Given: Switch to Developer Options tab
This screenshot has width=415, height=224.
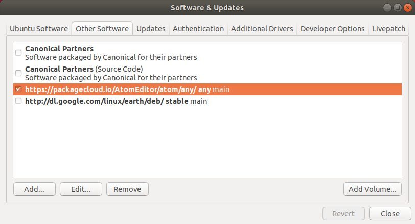Looking at the screenshot, I should coord(332,28).
